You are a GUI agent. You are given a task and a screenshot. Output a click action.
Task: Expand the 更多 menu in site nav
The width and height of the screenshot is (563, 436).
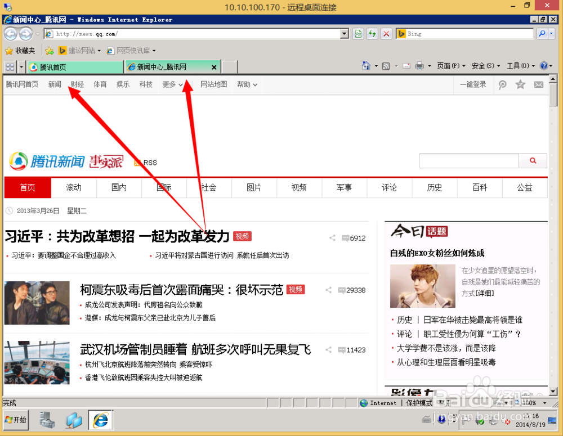(x=173, y=85)
